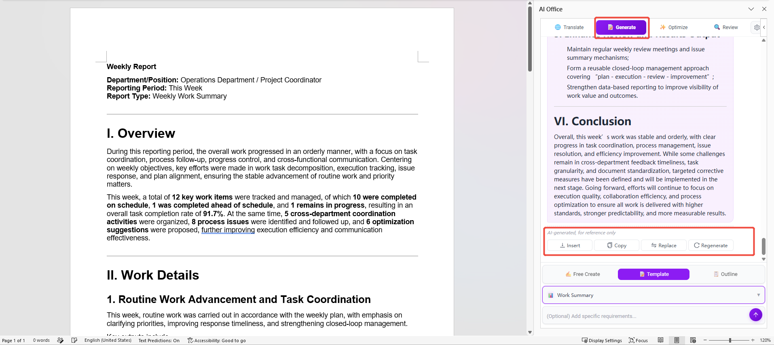The height and width of the screenshot is (345, 774).
Task: Select the Template mode
Action: click(653, 274)
